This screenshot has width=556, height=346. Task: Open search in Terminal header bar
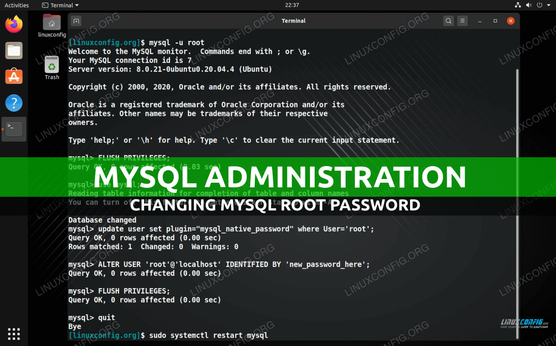[448, 21]
